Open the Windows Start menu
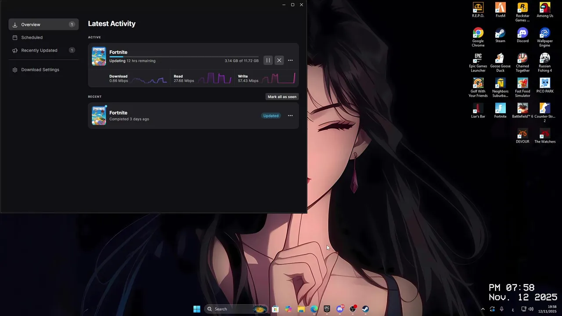 (197, 309)
